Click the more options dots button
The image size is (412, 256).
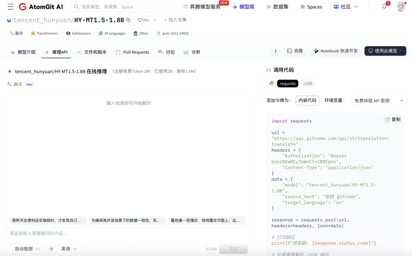275,51
